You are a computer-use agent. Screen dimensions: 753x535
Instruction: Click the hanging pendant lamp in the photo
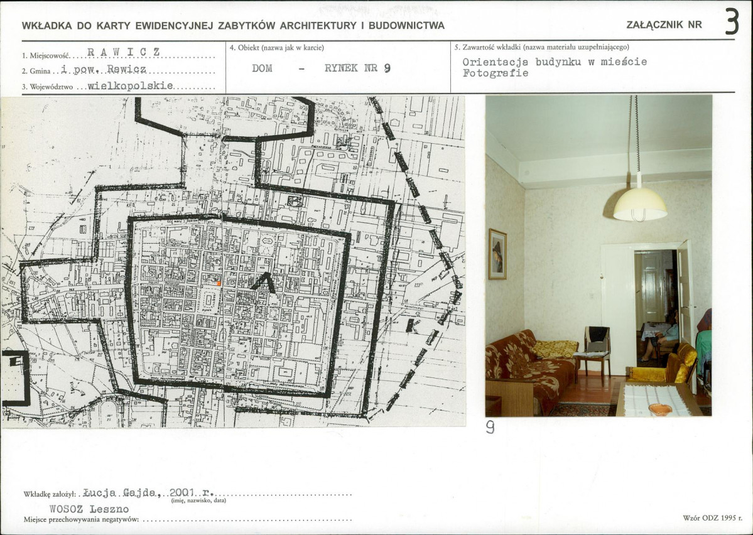[x=639, y=203]
